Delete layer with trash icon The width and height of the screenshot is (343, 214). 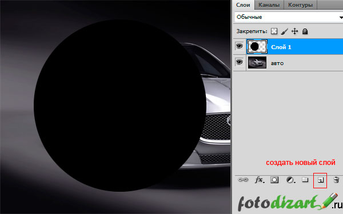(x=336, y=180)
